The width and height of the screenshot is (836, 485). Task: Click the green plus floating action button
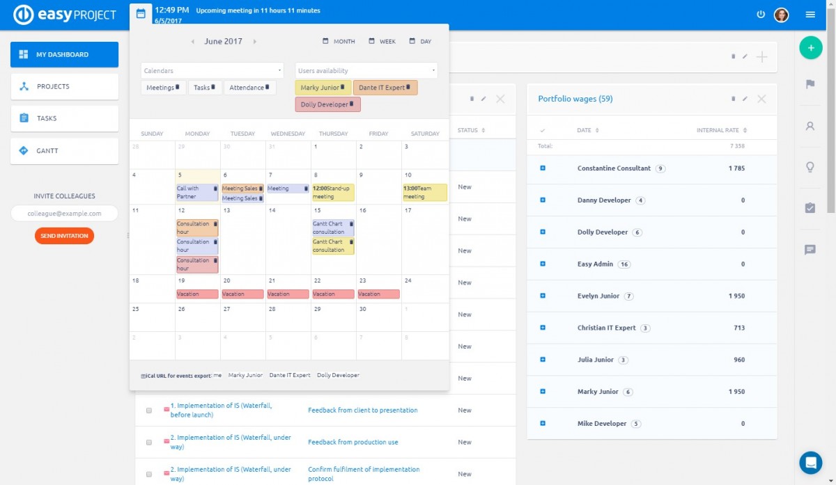811,48
